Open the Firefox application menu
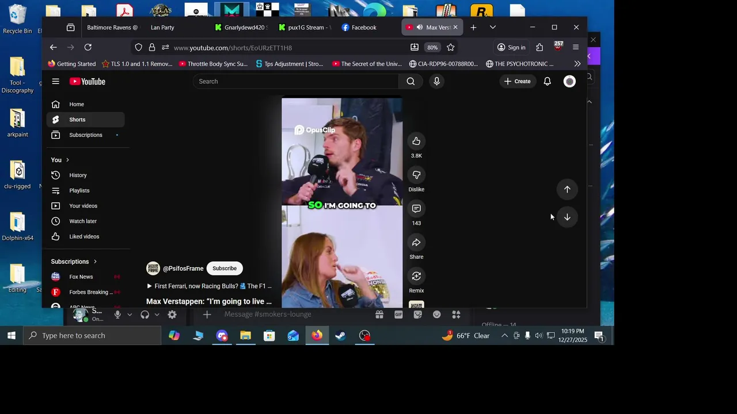 [x=576, y=47]
